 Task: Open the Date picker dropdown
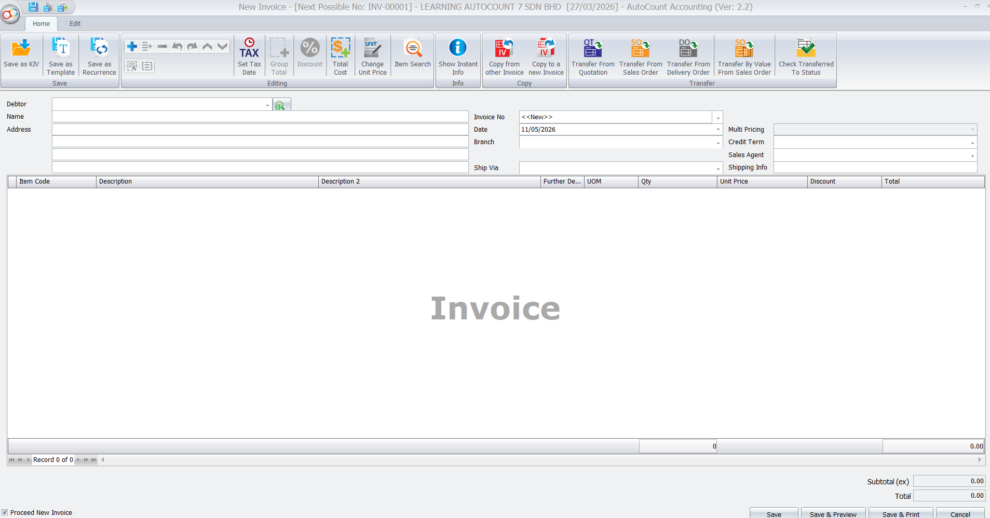[x=718, y=130]
